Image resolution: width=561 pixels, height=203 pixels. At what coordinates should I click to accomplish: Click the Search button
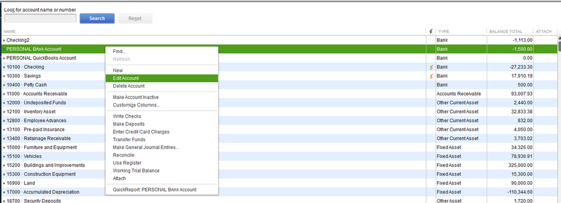tap(97, 19)
